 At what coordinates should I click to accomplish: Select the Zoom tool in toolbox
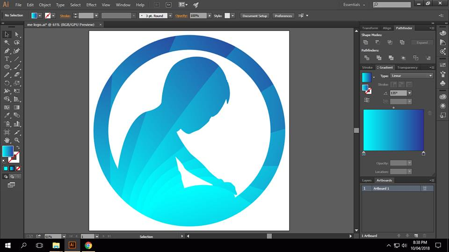pos(17,140)
